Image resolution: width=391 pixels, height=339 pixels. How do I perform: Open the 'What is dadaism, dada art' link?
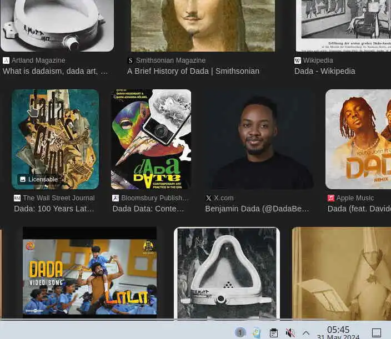(x=56, y=71)
